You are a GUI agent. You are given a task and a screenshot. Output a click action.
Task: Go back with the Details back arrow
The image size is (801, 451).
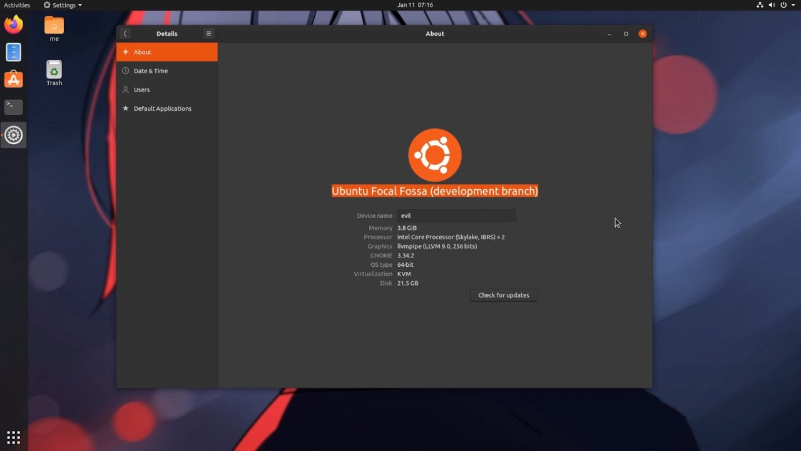[125, 34]
